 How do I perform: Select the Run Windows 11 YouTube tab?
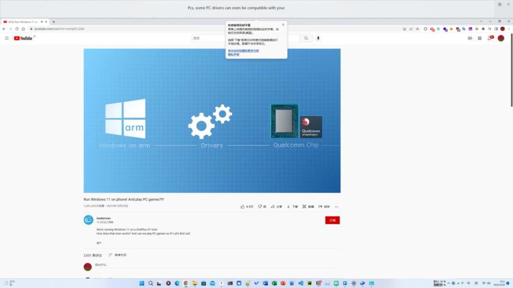point(21,22)
